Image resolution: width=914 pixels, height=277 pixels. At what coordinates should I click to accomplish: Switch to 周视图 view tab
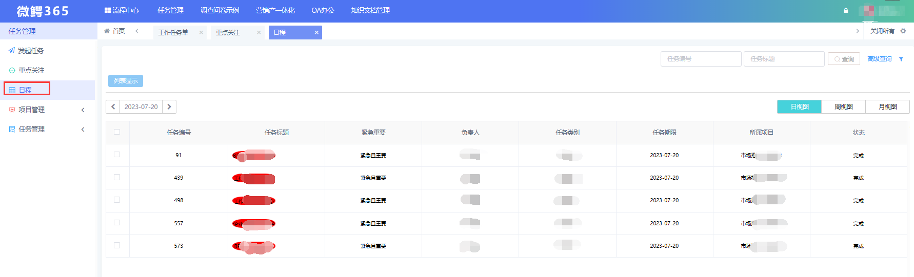[843, 106]
